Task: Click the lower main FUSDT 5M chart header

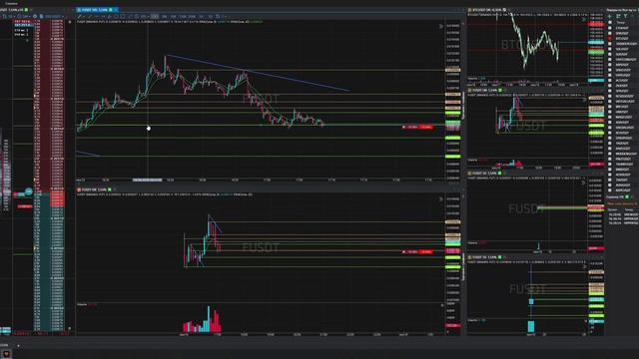Action: [94, 189]
